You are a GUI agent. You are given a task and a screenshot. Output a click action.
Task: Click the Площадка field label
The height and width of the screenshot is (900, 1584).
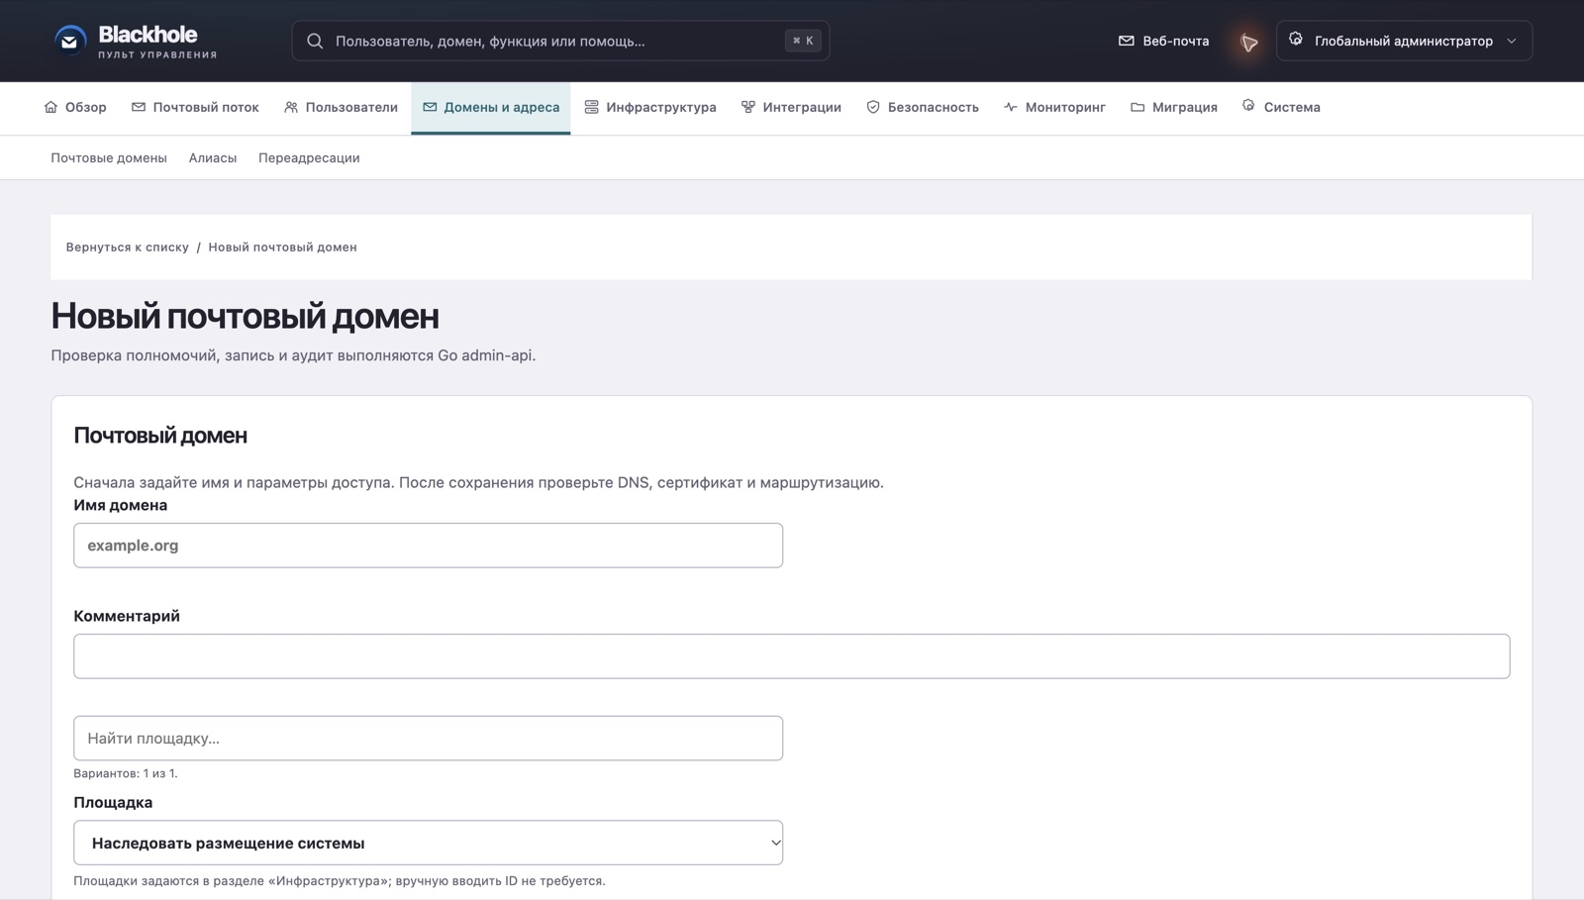(x=113, y=802)
